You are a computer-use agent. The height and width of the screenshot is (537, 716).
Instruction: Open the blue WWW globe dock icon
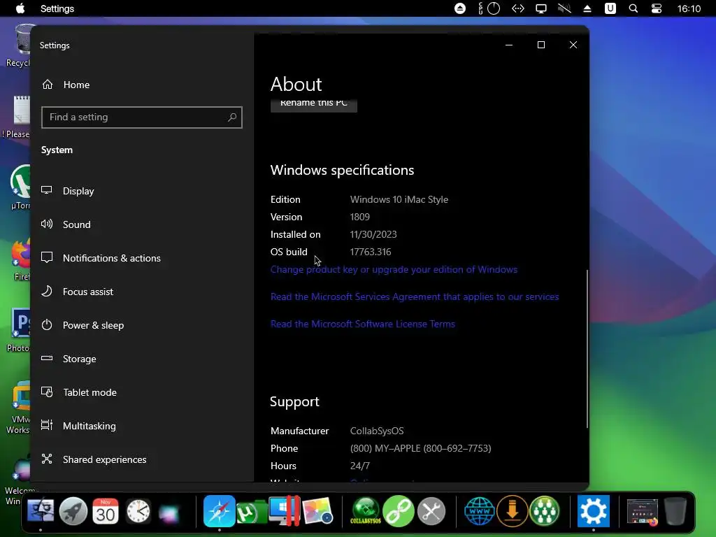[480, 511]
